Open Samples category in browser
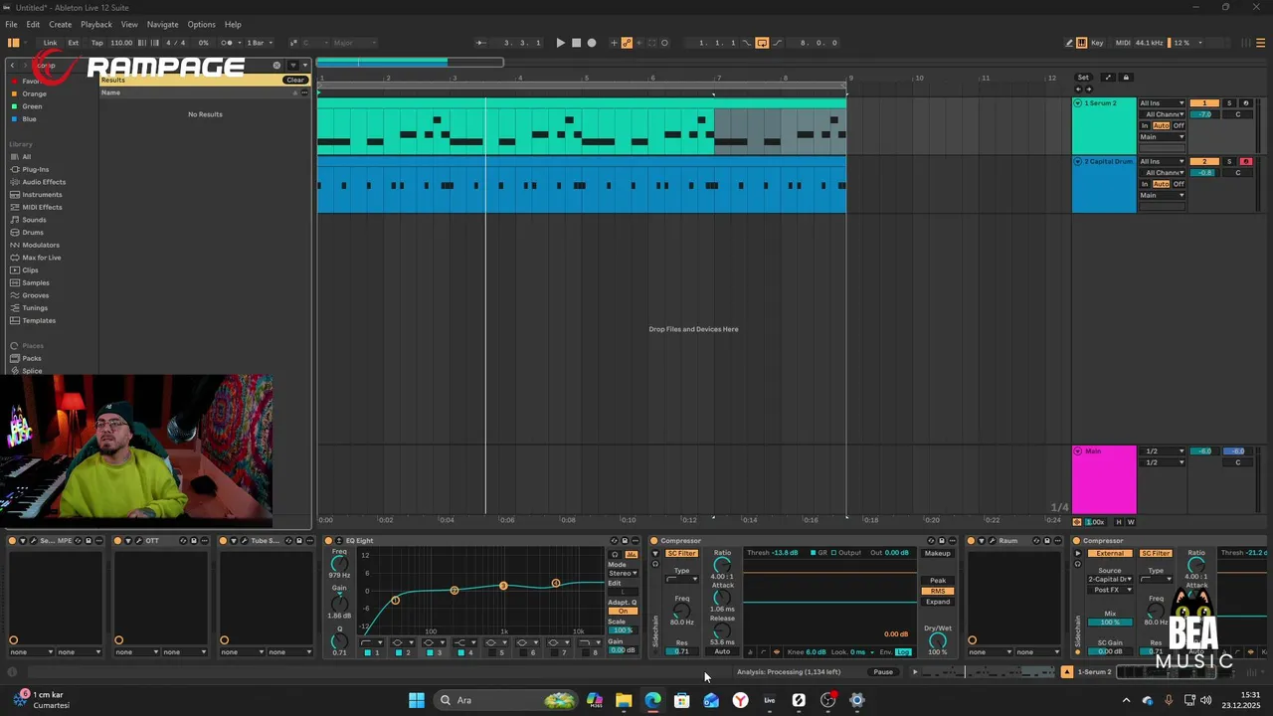The image size is (1273, 716). tap(36, 282)
